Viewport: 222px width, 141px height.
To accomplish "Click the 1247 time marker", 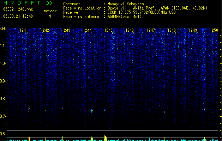I will coord(151,30).
